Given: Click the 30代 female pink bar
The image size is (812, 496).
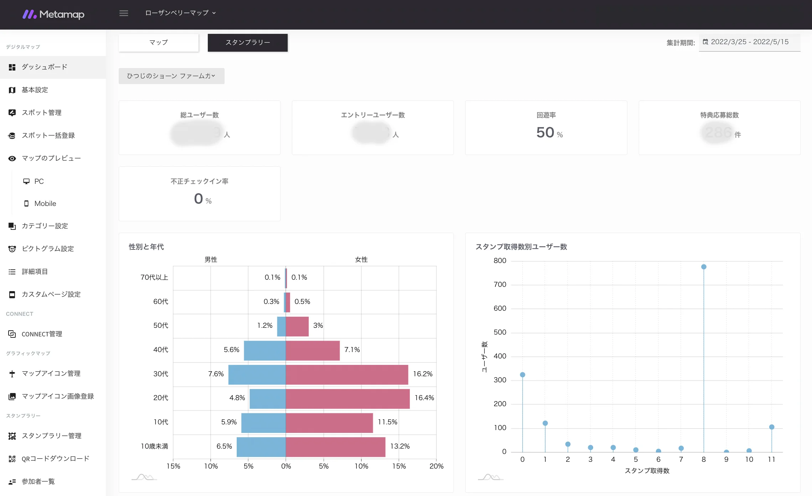Looking at the screenshot, I should point(346,374).
